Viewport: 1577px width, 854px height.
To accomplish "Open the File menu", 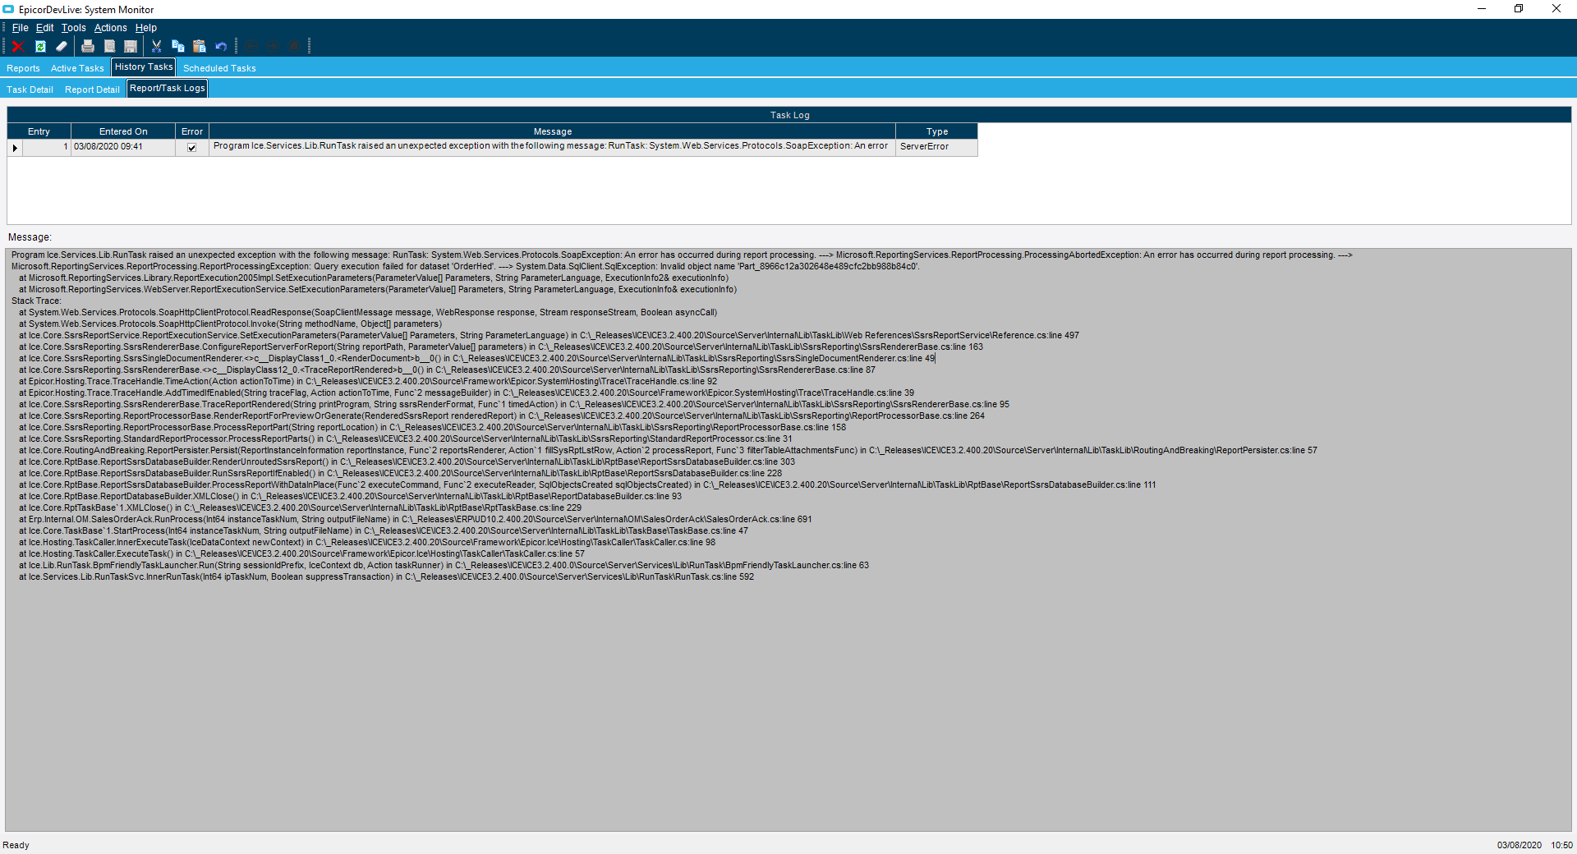I will pos(20,28).
